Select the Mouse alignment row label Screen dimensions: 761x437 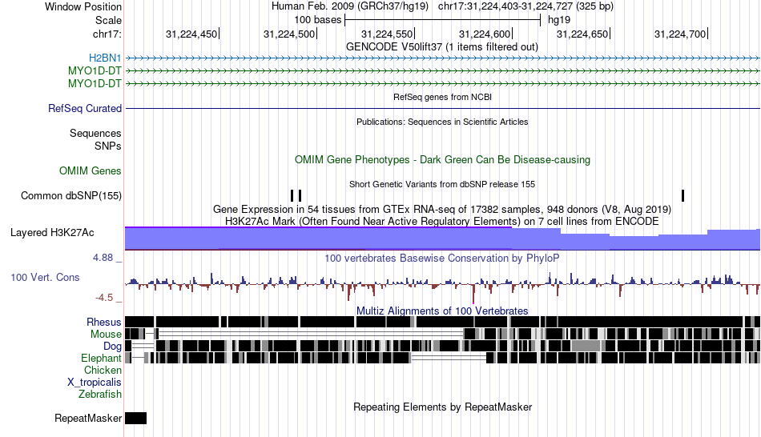click(106, 335)
